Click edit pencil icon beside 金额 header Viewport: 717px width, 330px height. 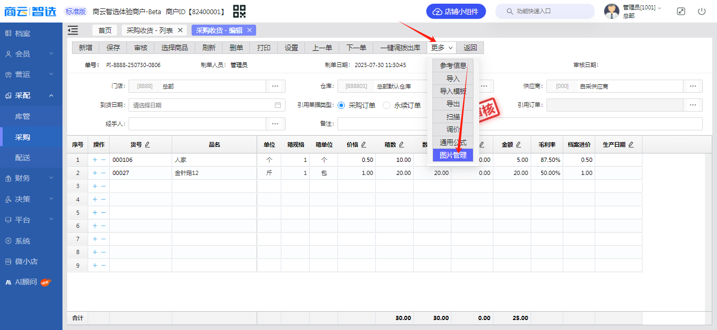(519, 145)
